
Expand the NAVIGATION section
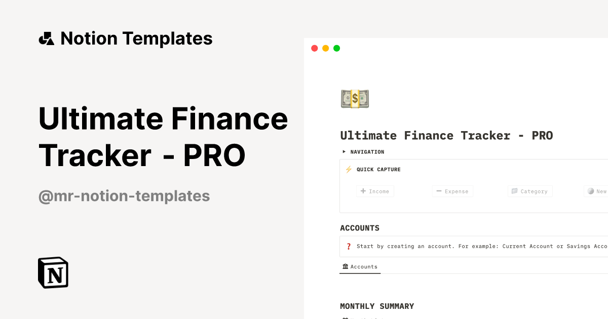(x=344, y=151)
